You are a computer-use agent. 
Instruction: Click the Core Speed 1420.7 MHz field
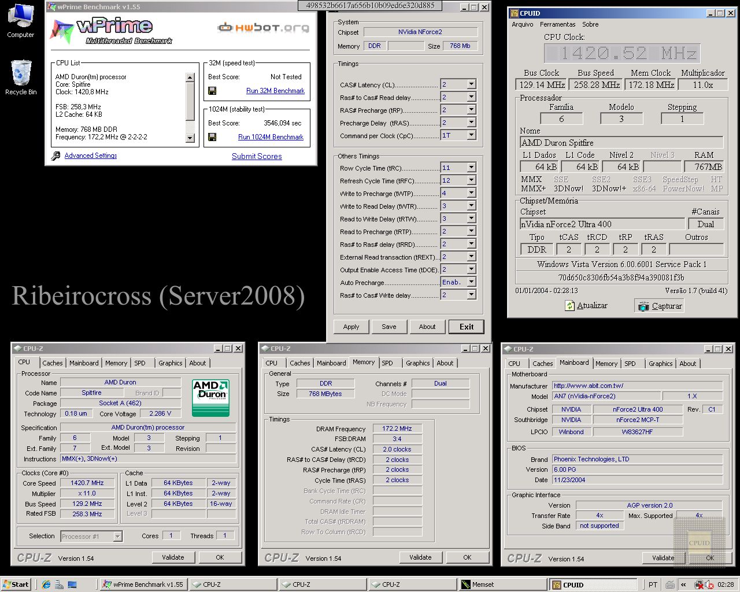(x=87, y=483)
